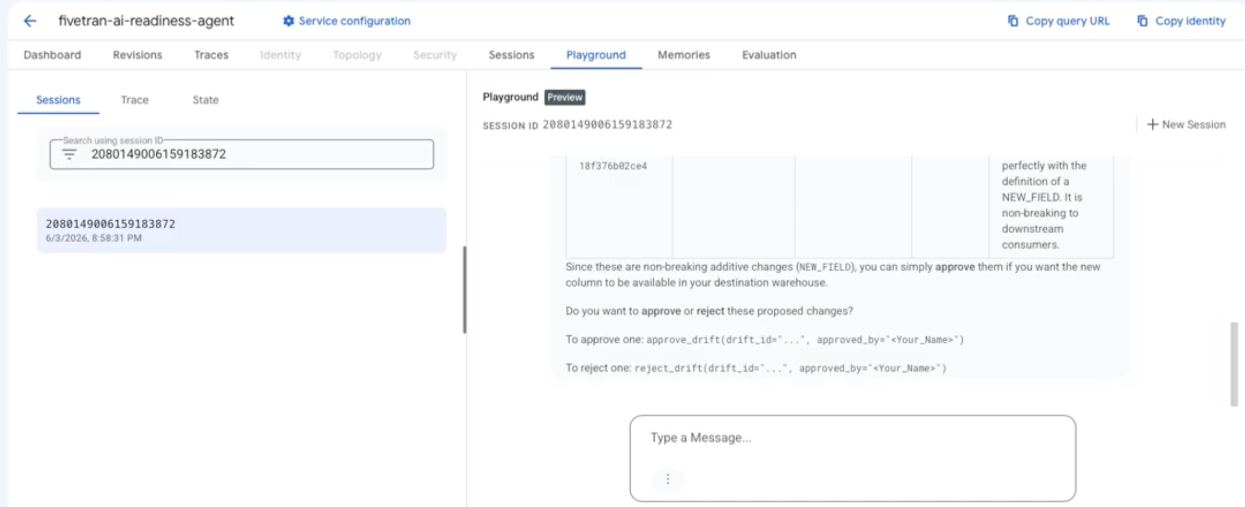Viewport: 1245px width, 507px height.
Task: Switch to the Revisions tab
Action: pyautogui.click(x=137, y=55)
